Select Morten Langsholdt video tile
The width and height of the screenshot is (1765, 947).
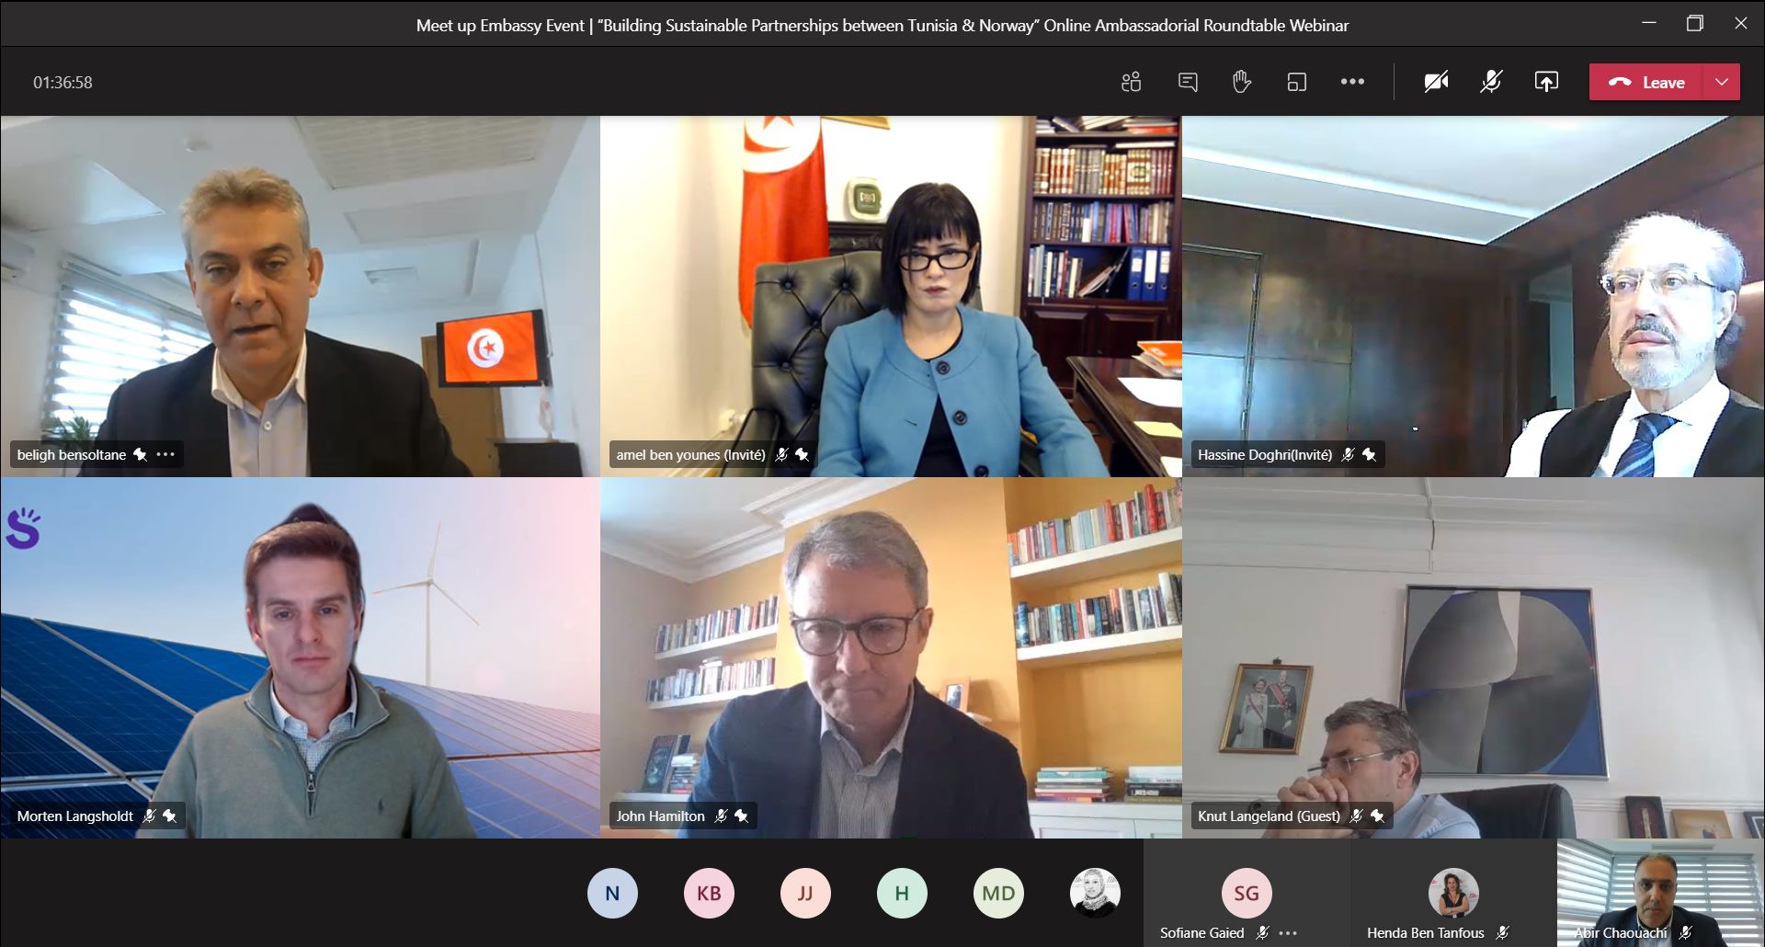(x=300, y=657)
